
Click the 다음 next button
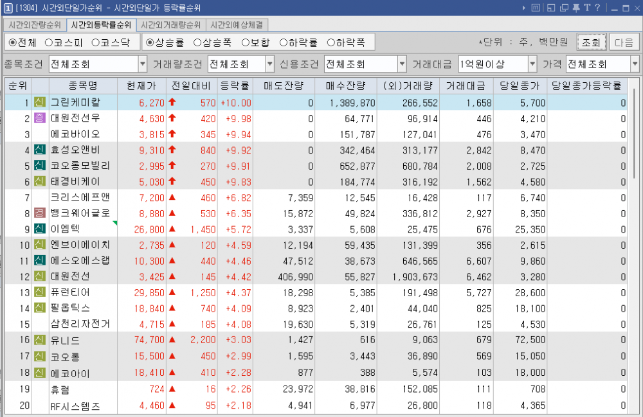point(624,42)
